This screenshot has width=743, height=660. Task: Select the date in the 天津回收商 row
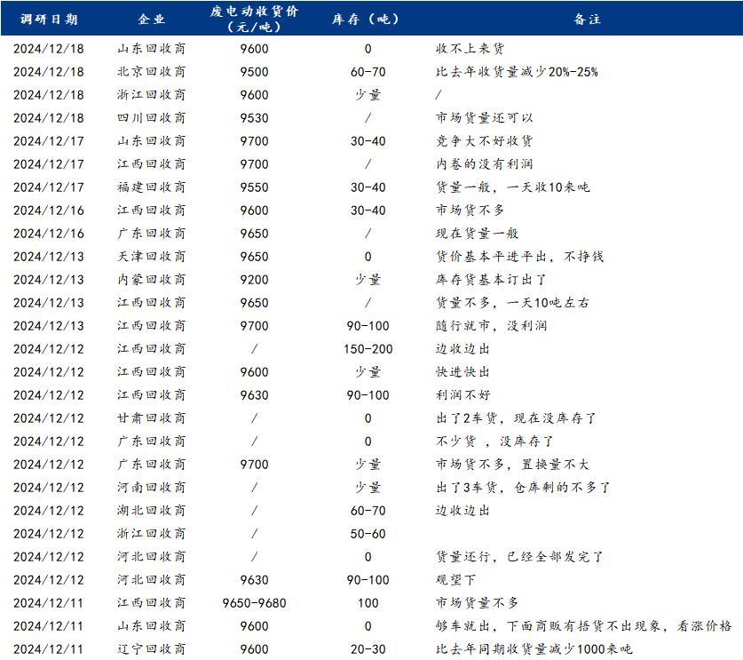(48, 257)
